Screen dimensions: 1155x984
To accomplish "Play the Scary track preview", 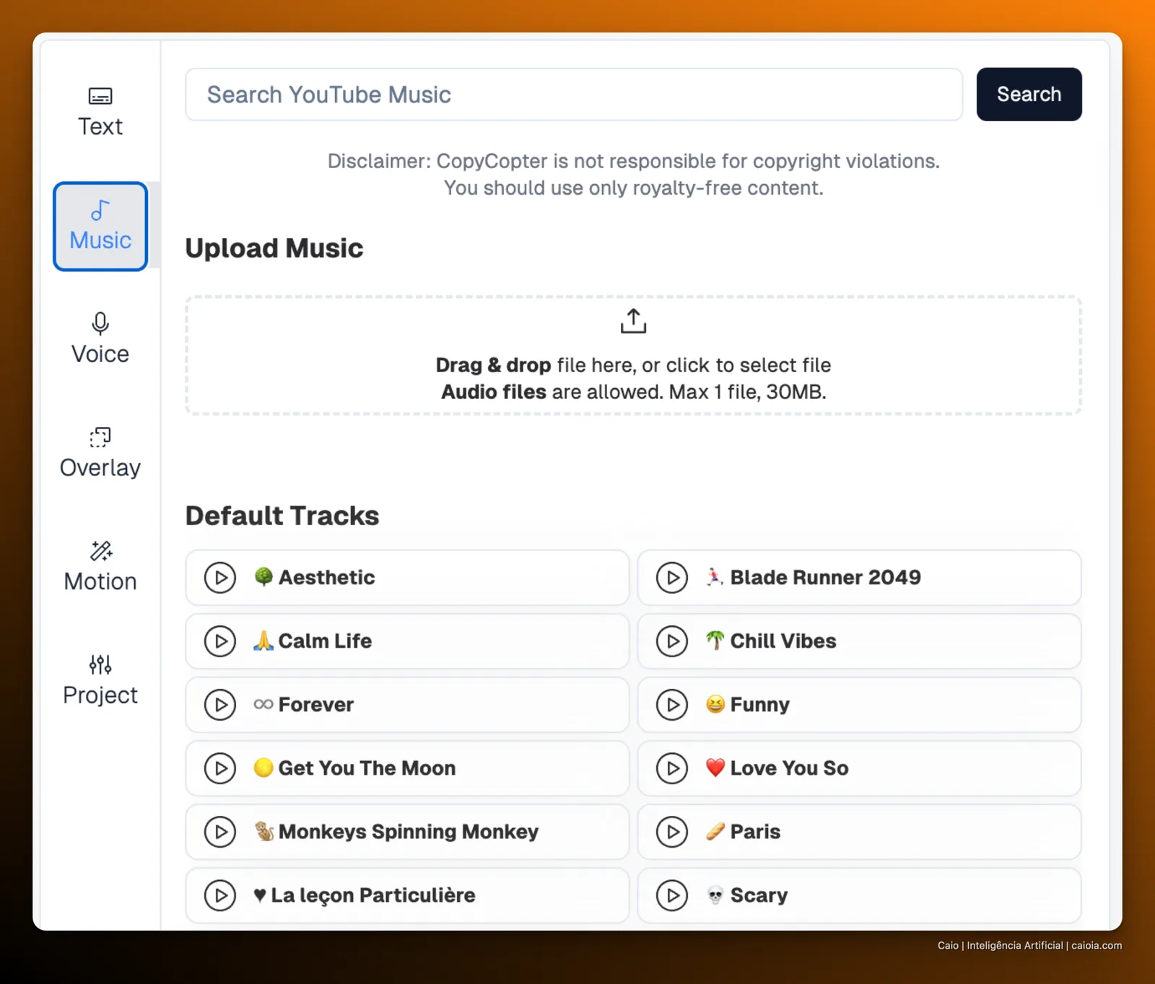I will pos(672,895).
